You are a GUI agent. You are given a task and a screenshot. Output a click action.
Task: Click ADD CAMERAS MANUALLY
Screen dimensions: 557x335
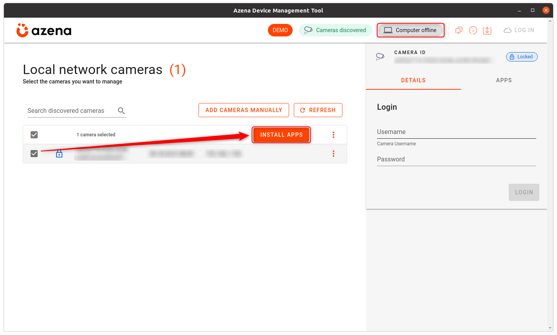pos(244,110)
